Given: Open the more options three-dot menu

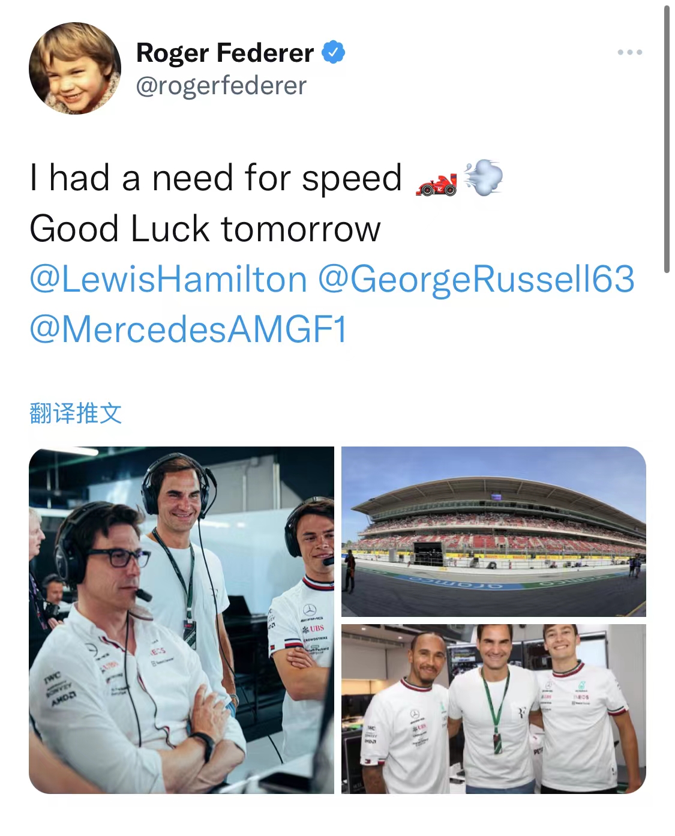Looking at the screenshot, I should [x=629, y=53].
